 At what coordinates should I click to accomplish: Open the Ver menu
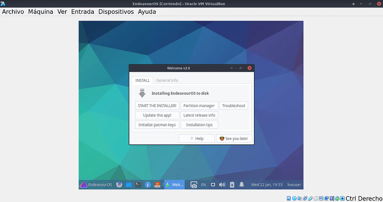coord(62,12)
